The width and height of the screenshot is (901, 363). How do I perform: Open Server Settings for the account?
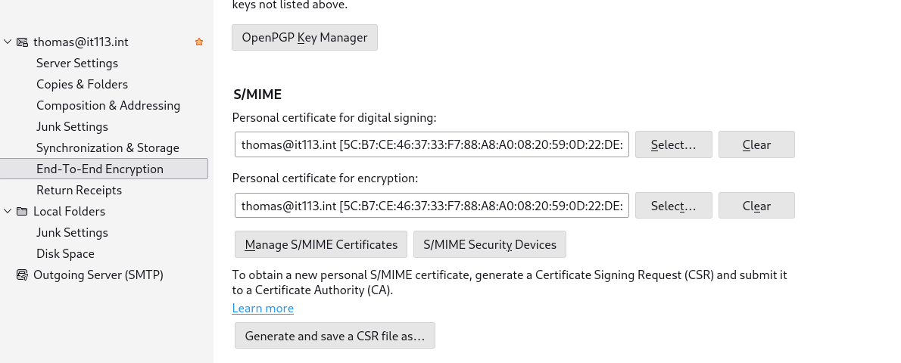[77, 64]
